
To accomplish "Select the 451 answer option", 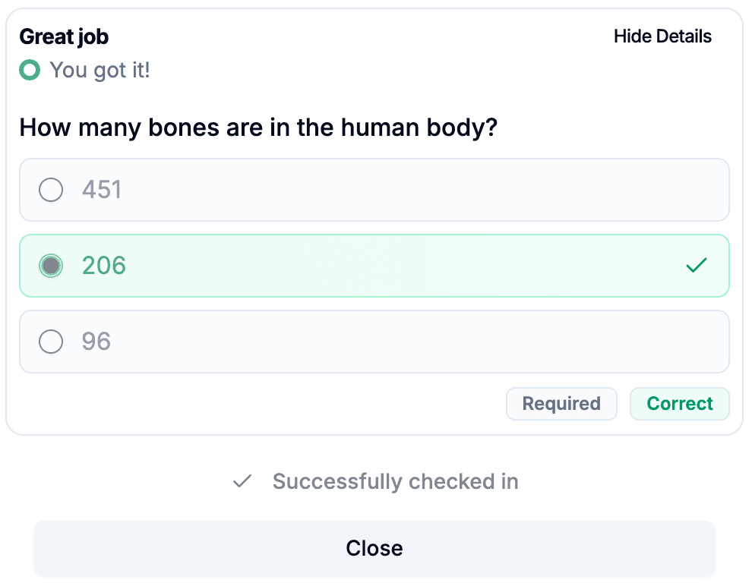I will pos(374,190).
